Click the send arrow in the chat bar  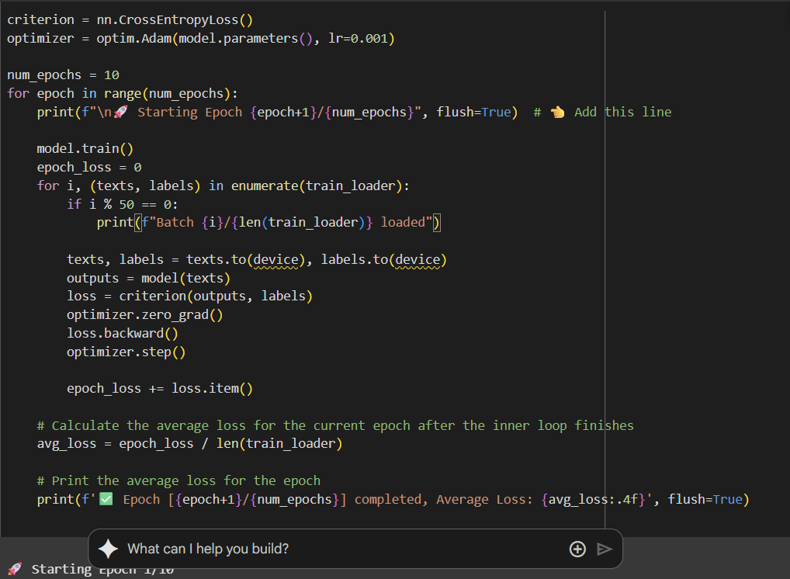605,549
